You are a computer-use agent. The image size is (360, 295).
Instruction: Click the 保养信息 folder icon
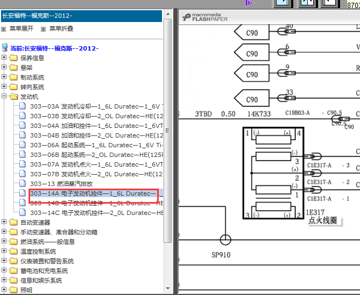tap(13, 57)
